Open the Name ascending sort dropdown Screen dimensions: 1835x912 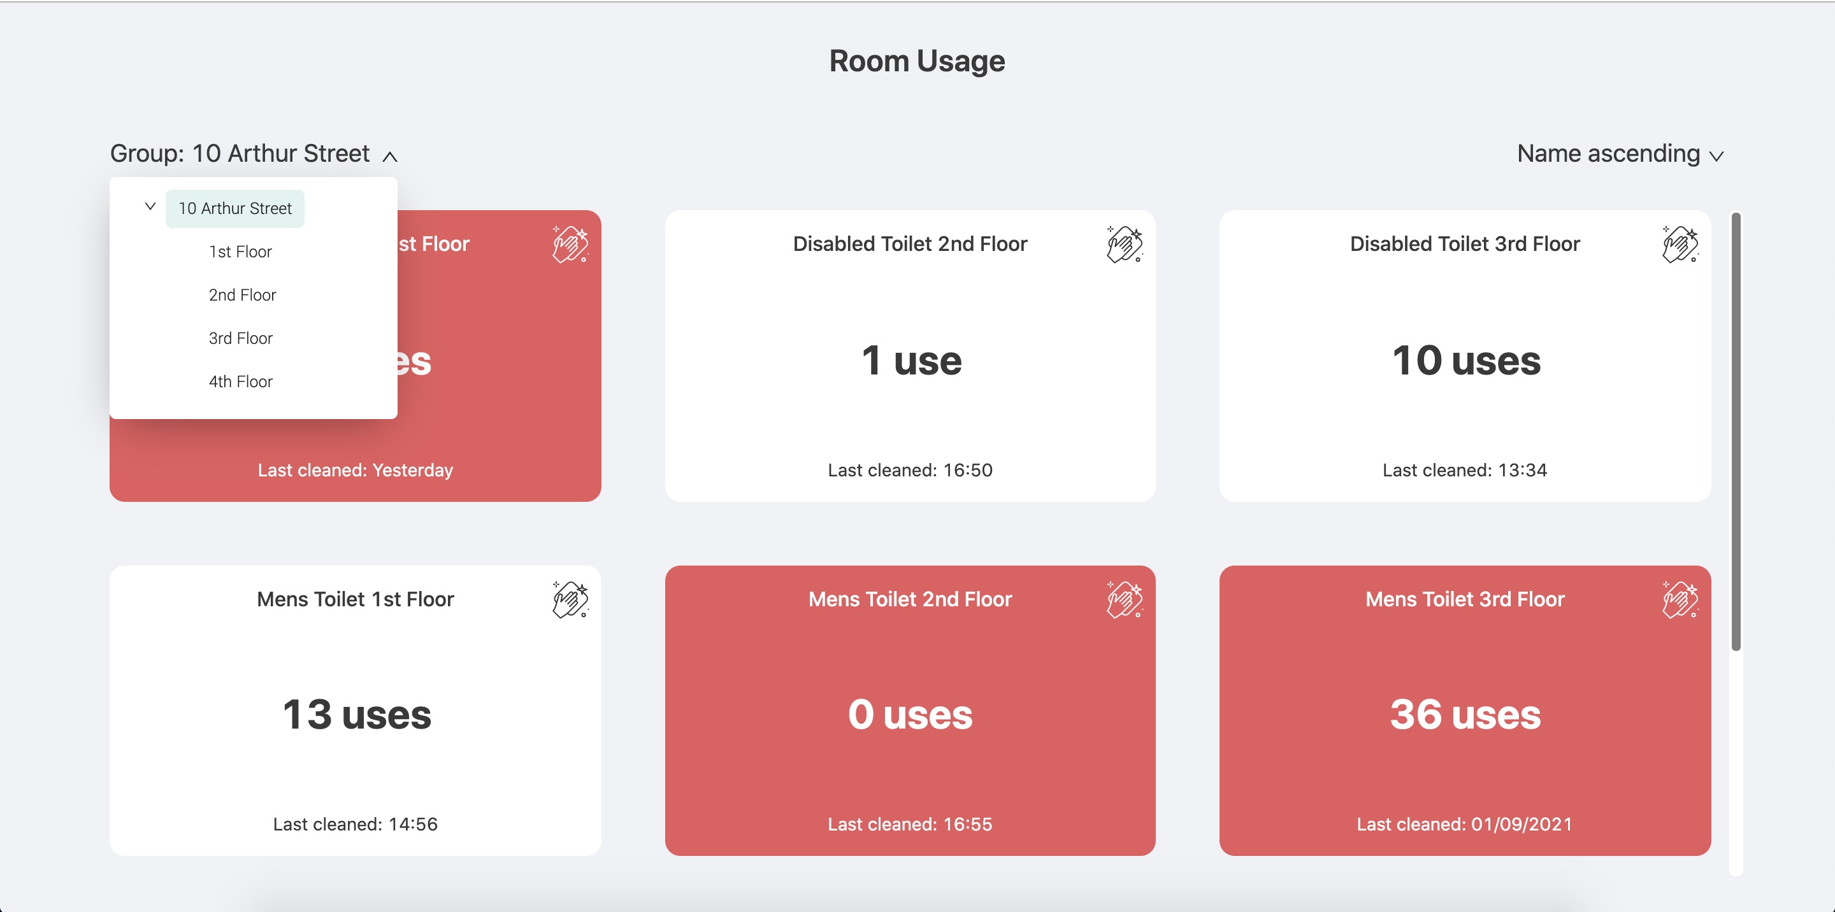1620,153
